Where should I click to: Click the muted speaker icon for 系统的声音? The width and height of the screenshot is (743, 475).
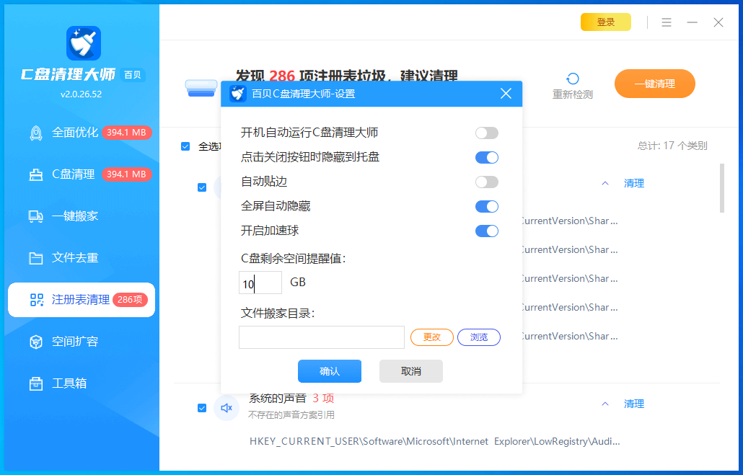pyautogui.click(x=227, y=407)
